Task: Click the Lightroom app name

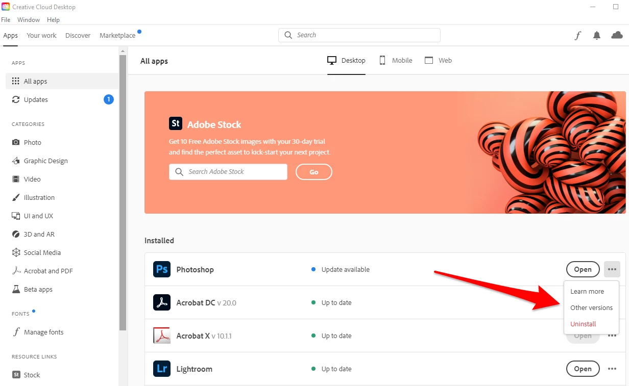Action: (195, 369)
